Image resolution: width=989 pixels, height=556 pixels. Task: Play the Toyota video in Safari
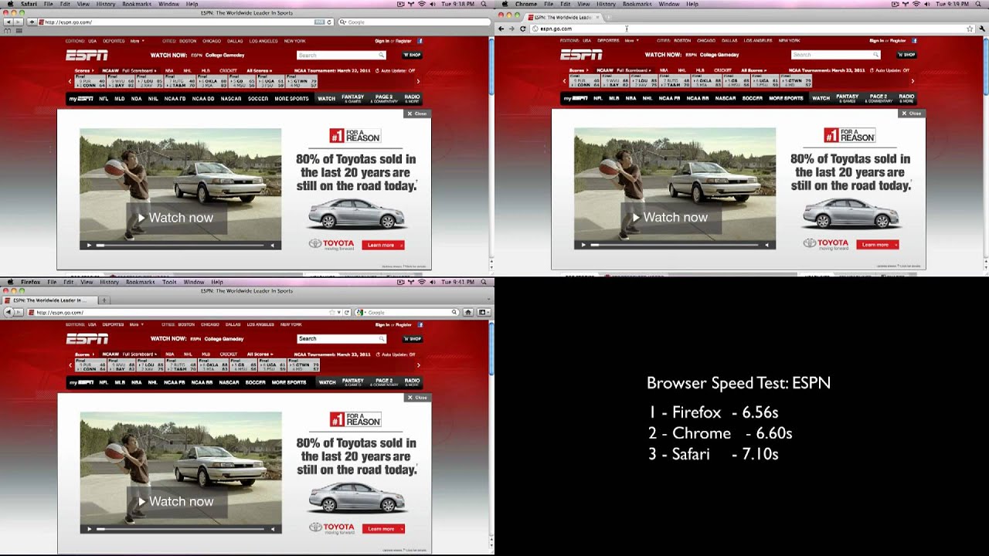(89, 245)
